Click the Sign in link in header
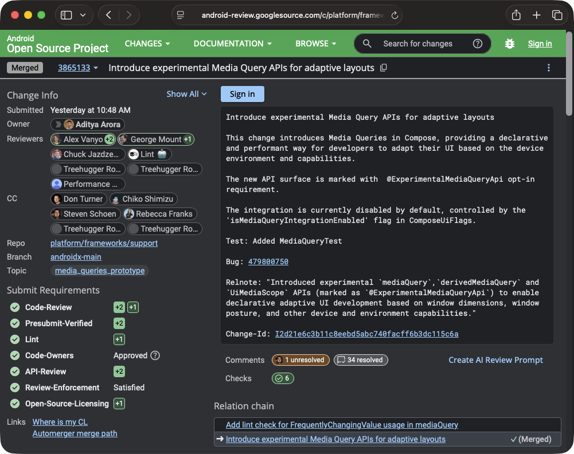Viewport: 574px width, 454px height. pos(540,44)
